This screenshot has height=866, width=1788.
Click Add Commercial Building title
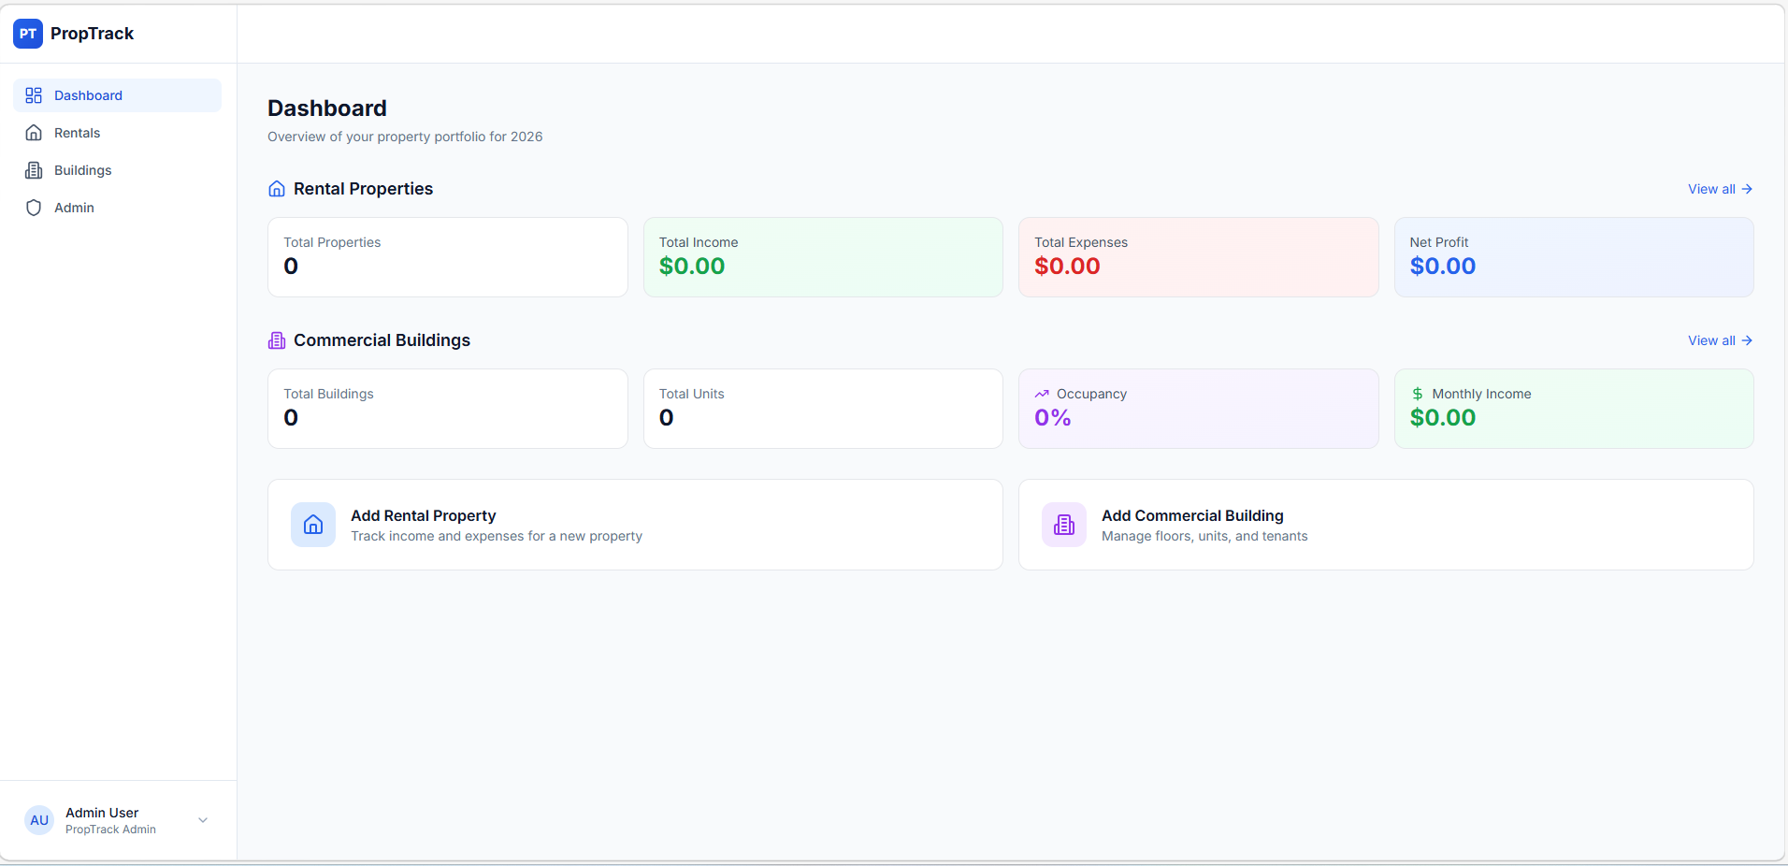(1192, 515)
